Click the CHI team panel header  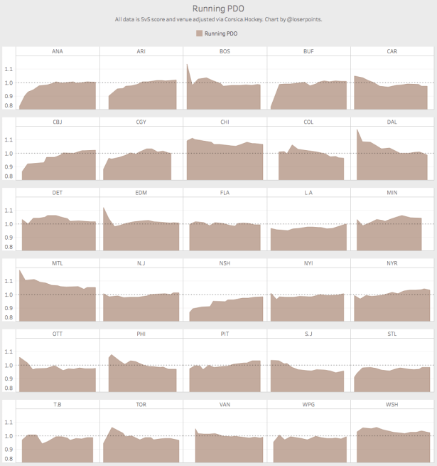225,122
